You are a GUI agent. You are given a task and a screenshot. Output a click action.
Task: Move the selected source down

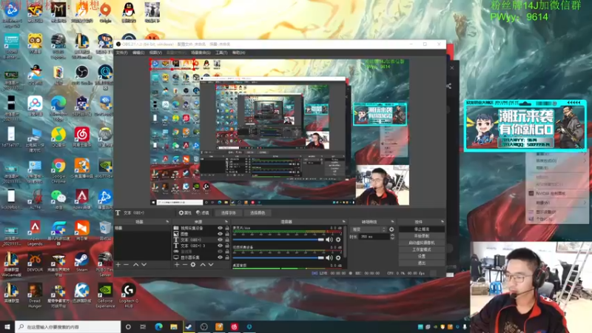click(x=211, y=265)
